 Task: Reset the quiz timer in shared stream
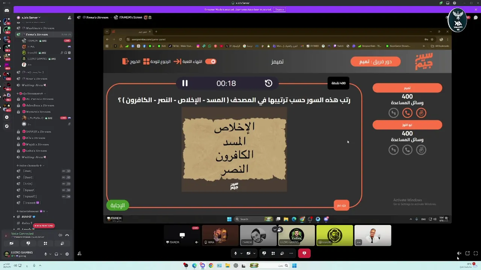[x=268, y=83]
